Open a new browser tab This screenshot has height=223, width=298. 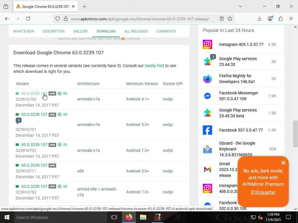tap(84, 7)
